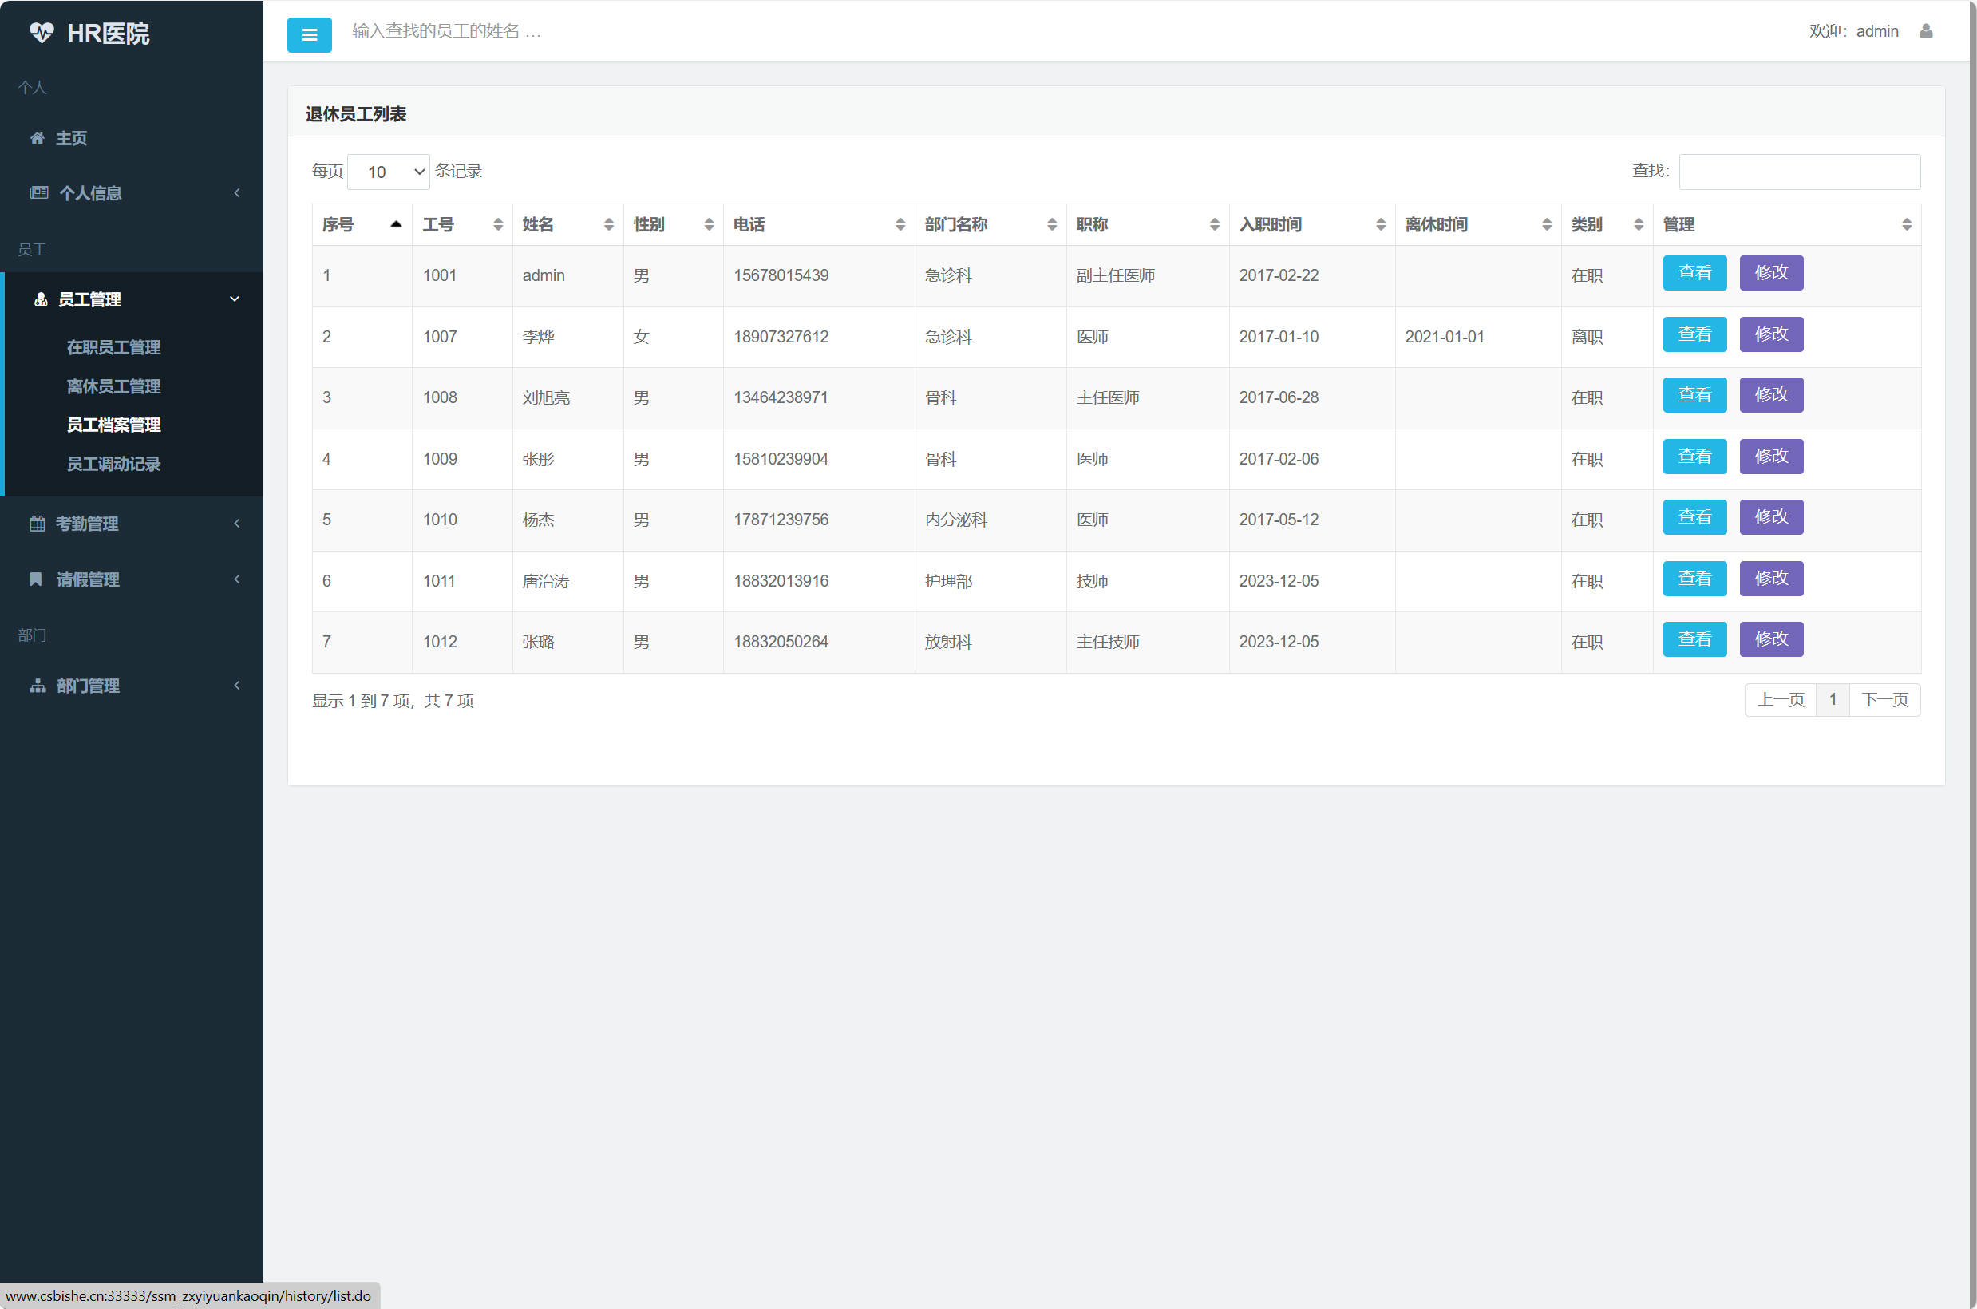Click the home icon next to 主页
Image resolution: width=1977 pixels, height=1309 pixels.
pyautogui.click(x=37, y=138)
